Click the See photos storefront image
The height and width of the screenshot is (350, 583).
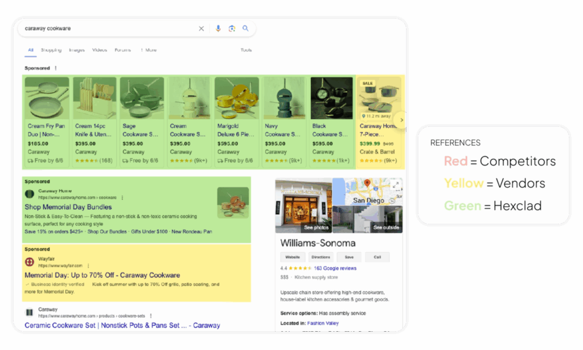[x=303, y=206]
